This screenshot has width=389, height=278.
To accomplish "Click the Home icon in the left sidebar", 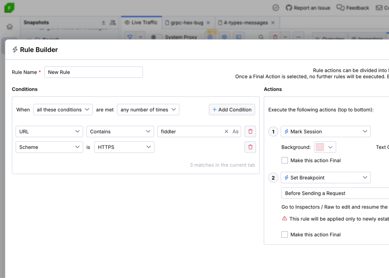I will pyautogui.click(x=10, y=26).
